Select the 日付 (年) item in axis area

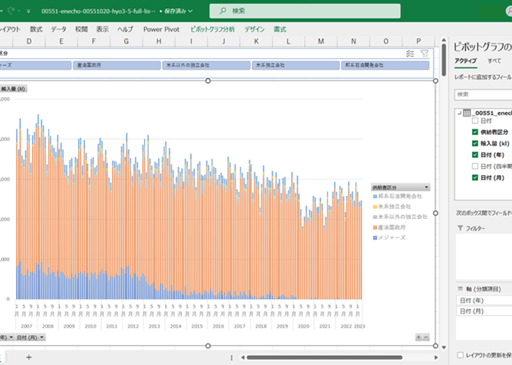(484, 300)
